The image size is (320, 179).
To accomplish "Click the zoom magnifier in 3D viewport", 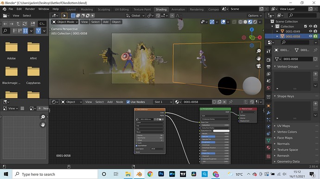I will click(x=259, y=51).
